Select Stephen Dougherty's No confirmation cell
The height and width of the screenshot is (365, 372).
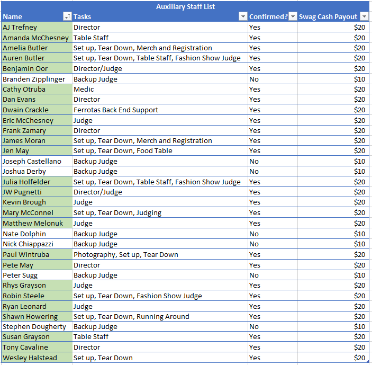(273, 326)
